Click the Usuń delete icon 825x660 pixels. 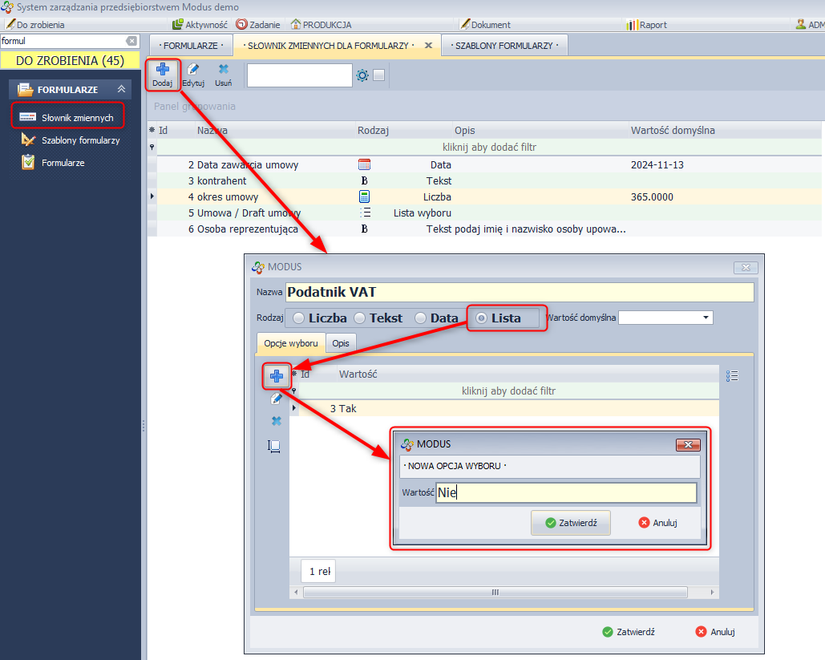(x=224, y=71)
